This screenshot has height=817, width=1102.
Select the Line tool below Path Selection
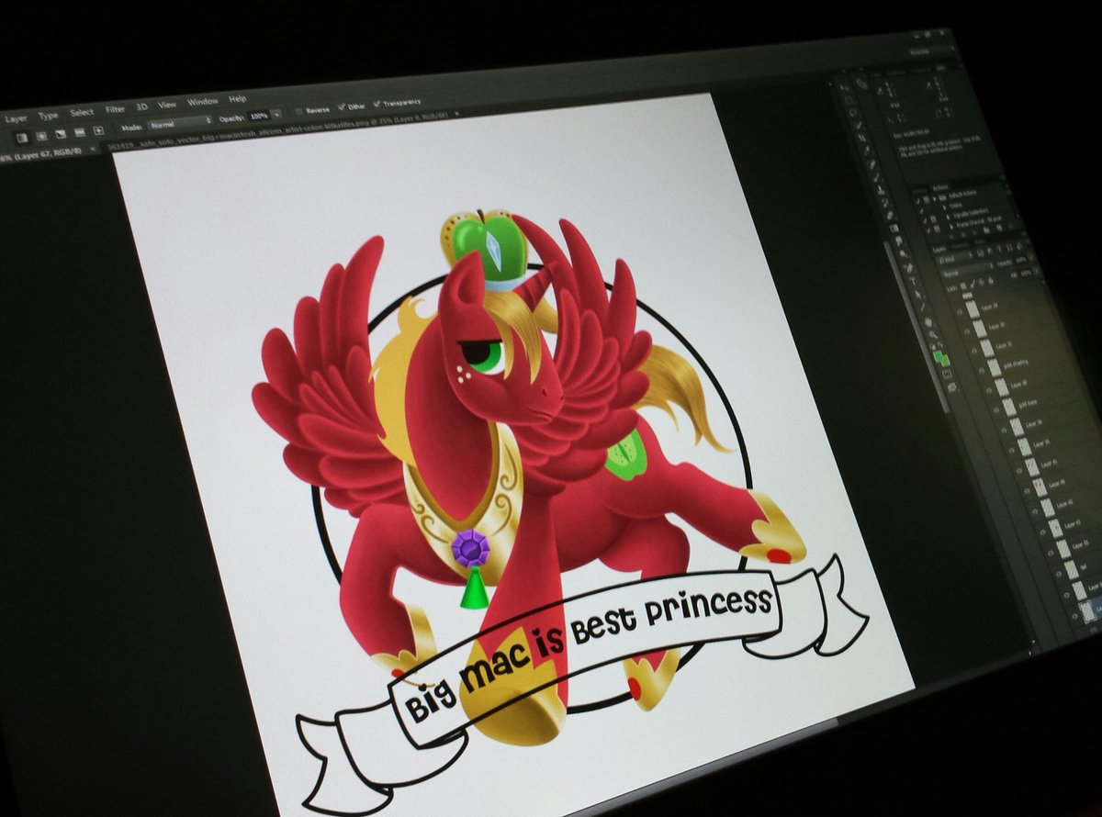pyautogui.click(x=923, y=308)
